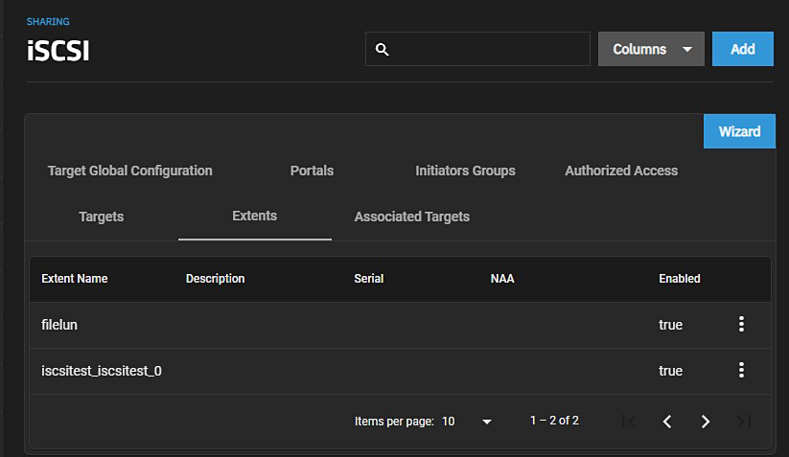Switch to Target Global Configuration tab
The height and width of the screenshot is (457, 789).
click(129, 171)
